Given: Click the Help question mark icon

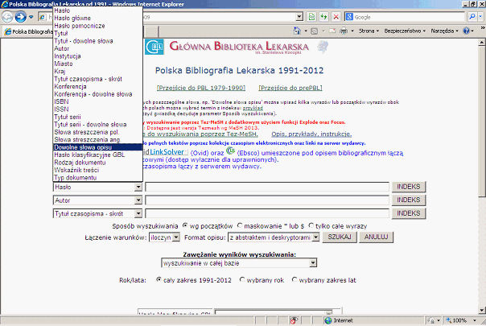Looking at the screenshot, I should 466,31.
